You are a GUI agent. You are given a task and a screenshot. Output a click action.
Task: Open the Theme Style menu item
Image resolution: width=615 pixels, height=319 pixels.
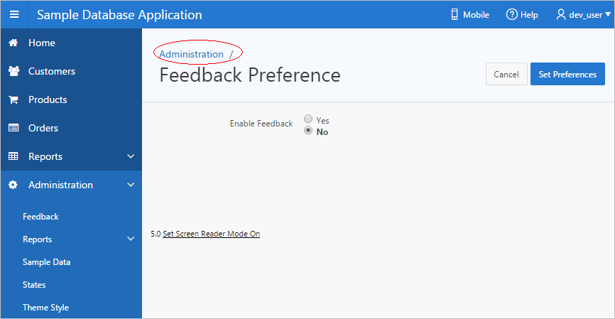45,308
